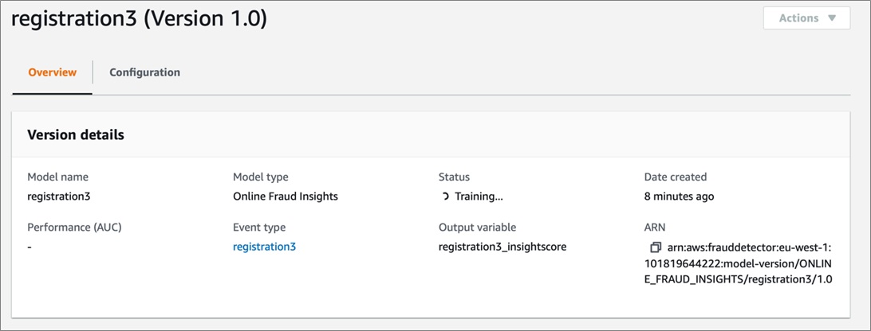Click the Training... status text

(x=479, y=197)
